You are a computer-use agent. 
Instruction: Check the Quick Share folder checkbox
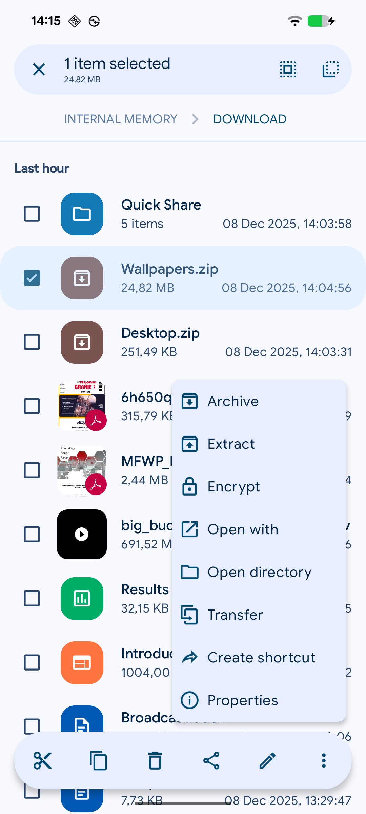pyautogui.click(x=32, y=214)
